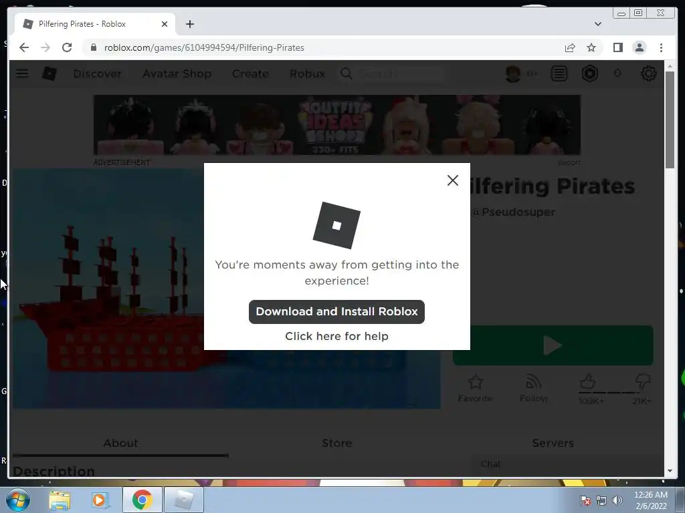Open the Chat bar
The image size is (685, 513).
click(x=567, y=464)
